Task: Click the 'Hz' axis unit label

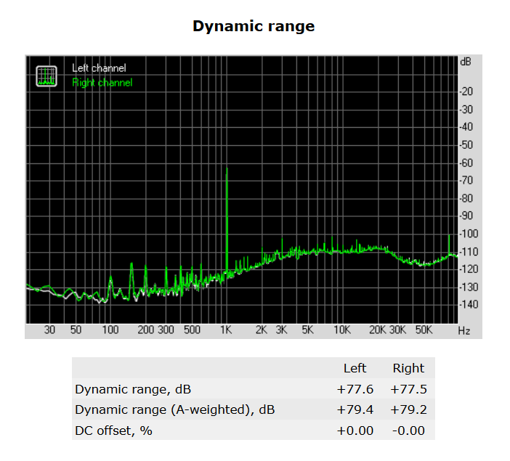Action: click(464, 331)
